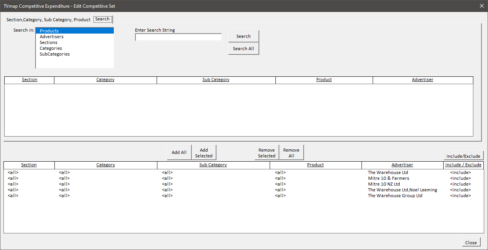The width and height of the screenshot is (488, 250).
Task: Click Section <all> in Mitre 10 & Farmers row
Action: [x=13, y=178]
